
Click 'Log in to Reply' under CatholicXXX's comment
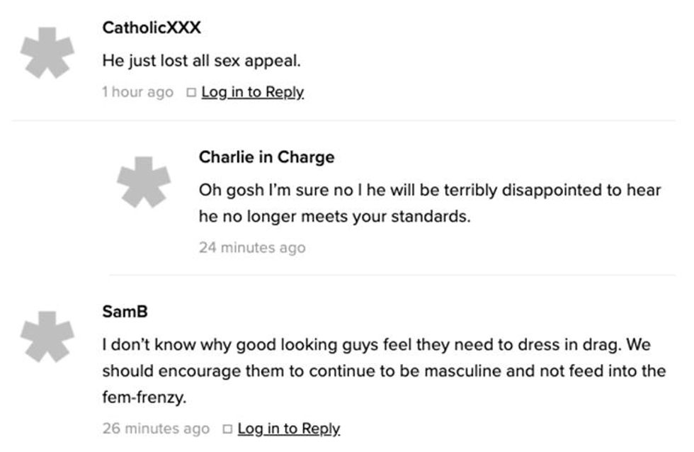(253, 91)
